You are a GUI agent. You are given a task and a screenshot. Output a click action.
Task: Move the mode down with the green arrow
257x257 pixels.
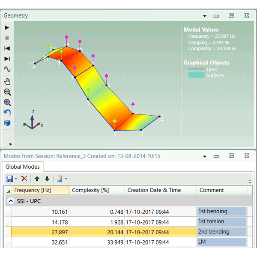pos(47,179)
